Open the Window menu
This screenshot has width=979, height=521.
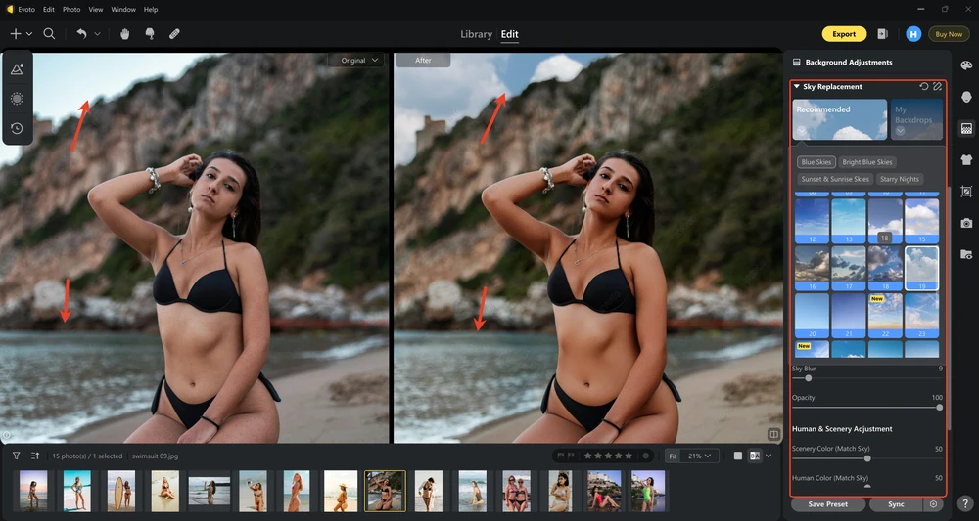(x=123, y=10)
